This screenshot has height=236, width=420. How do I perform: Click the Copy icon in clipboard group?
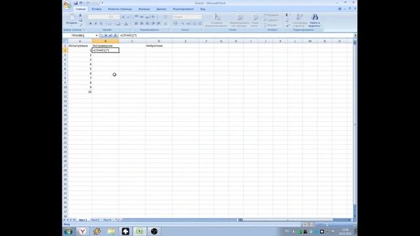[80, 20]
